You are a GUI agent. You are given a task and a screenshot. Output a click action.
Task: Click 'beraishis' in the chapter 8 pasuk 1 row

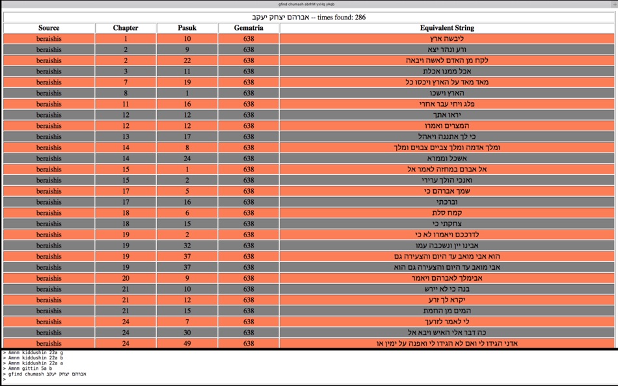(x=49, y=94)
